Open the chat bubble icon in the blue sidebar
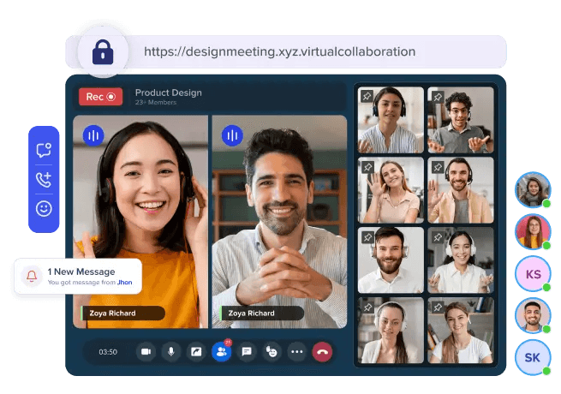The height and width of the screenshot is (394, 561). 44,150
